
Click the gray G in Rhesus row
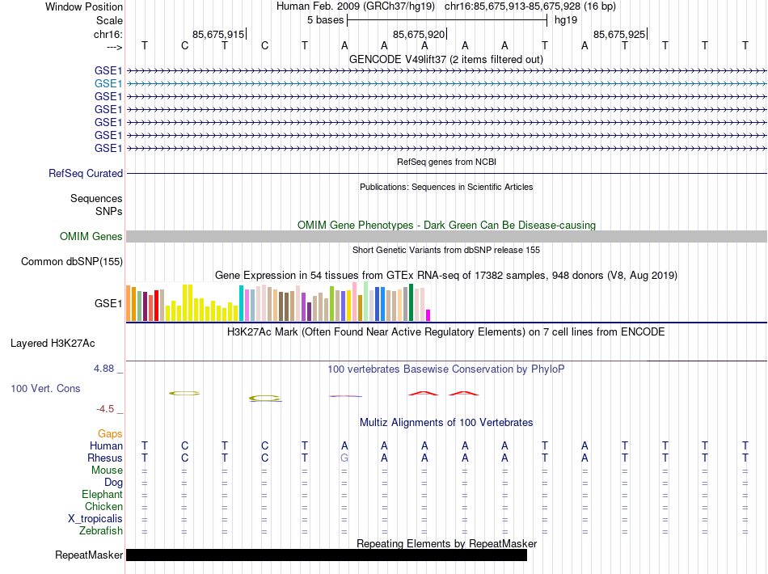[344, 458]
